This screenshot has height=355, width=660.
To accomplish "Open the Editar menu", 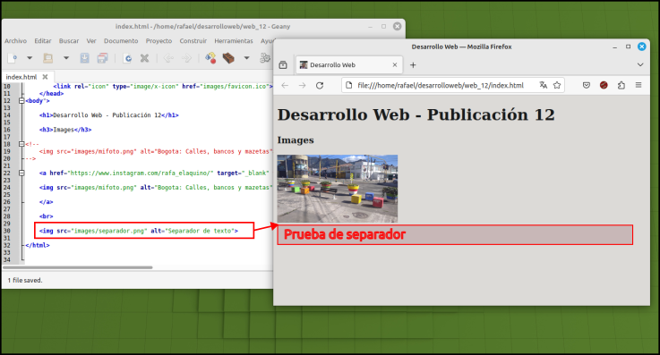I will (43, 41).
